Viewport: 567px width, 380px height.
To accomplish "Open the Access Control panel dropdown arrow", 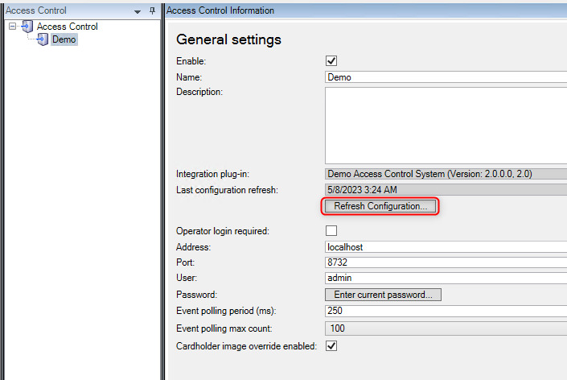I will 138,11.
